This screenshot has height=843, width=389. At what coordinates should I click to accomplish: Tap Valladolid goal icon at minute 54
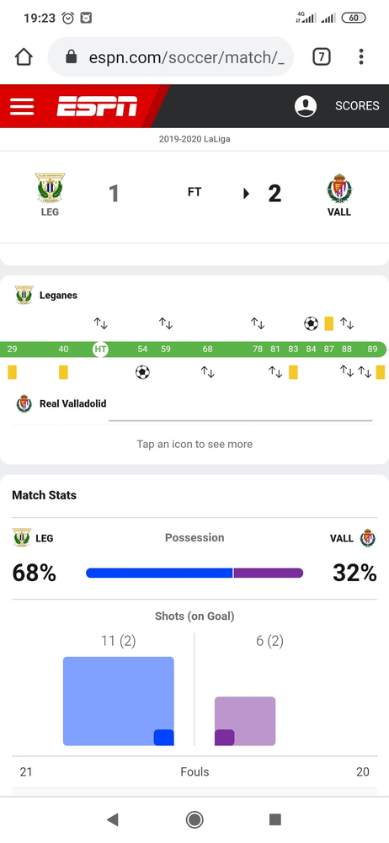point(142,372)
